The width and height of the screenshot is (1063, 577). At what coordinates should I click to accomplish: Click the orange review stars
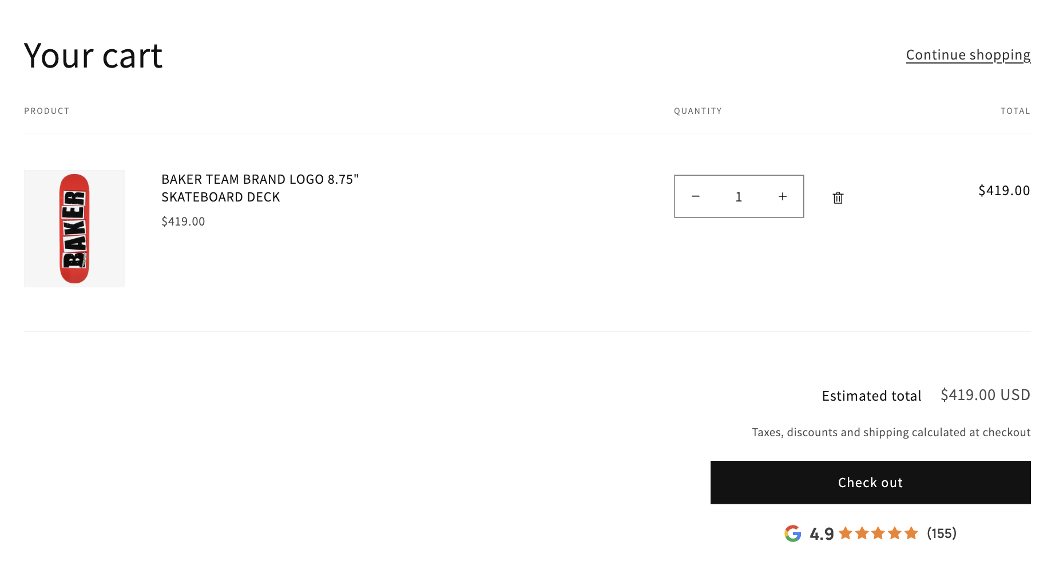click(x=878, y=533)
